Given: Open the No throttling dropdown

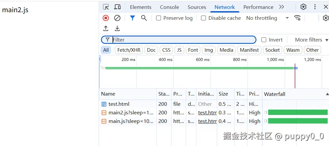Looking at the screenshot, I should tap(268, 18).
